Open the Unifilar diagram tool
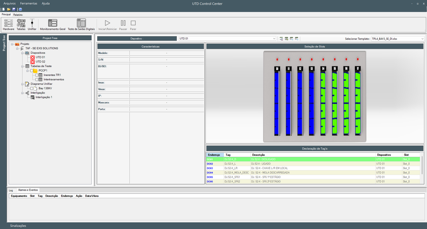427x229 pixels. tap(32, 25)
